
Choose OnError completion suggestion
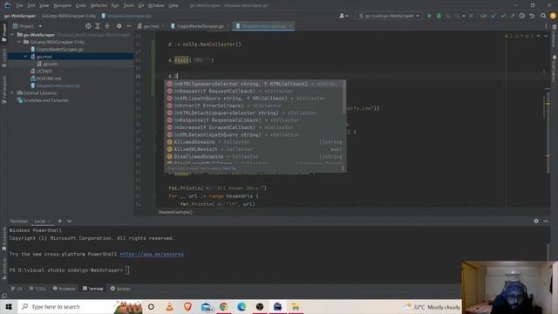coord(255,106)
